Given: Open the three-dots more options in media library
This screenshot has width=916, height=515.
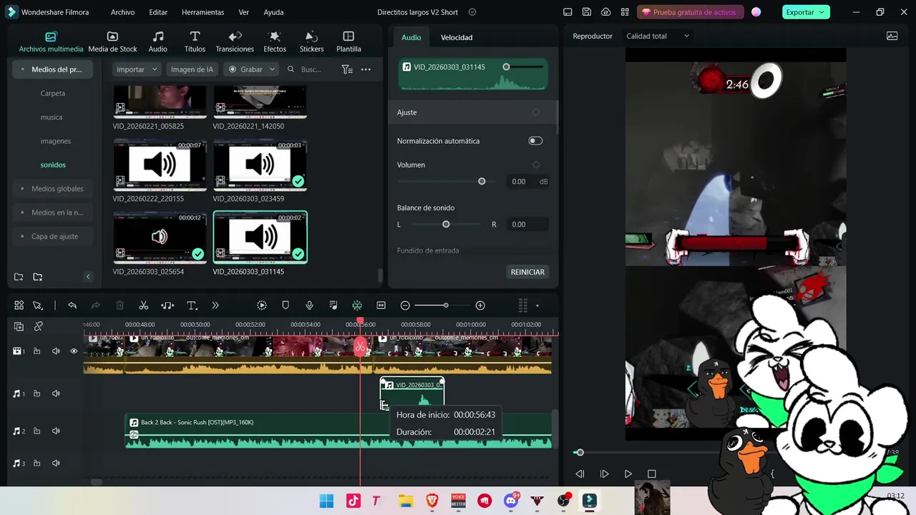Looking at the screenshot, I should pyautogui.click(x=366, y=69).
